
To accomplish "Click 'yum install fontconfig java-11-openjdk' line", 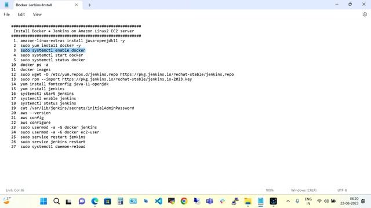I will (x=64, y=84).
